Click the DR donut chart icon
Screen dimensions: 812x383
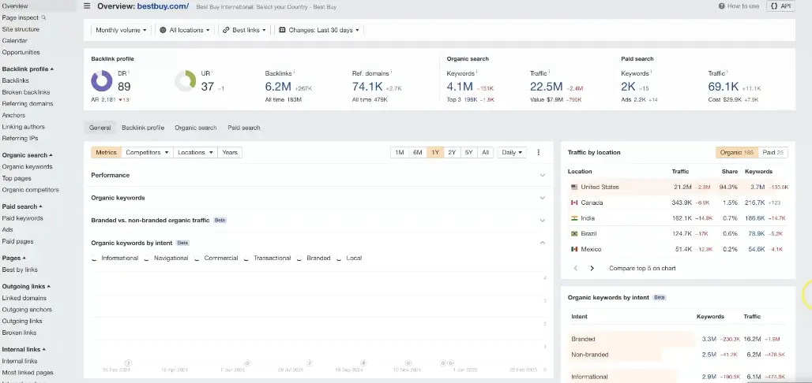[101, 81]
